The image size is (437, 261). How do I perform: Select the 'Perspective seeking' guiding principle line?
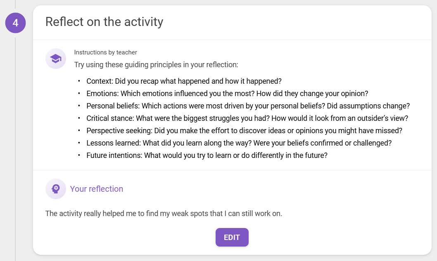pyautogui.click(x=245, y=131)
